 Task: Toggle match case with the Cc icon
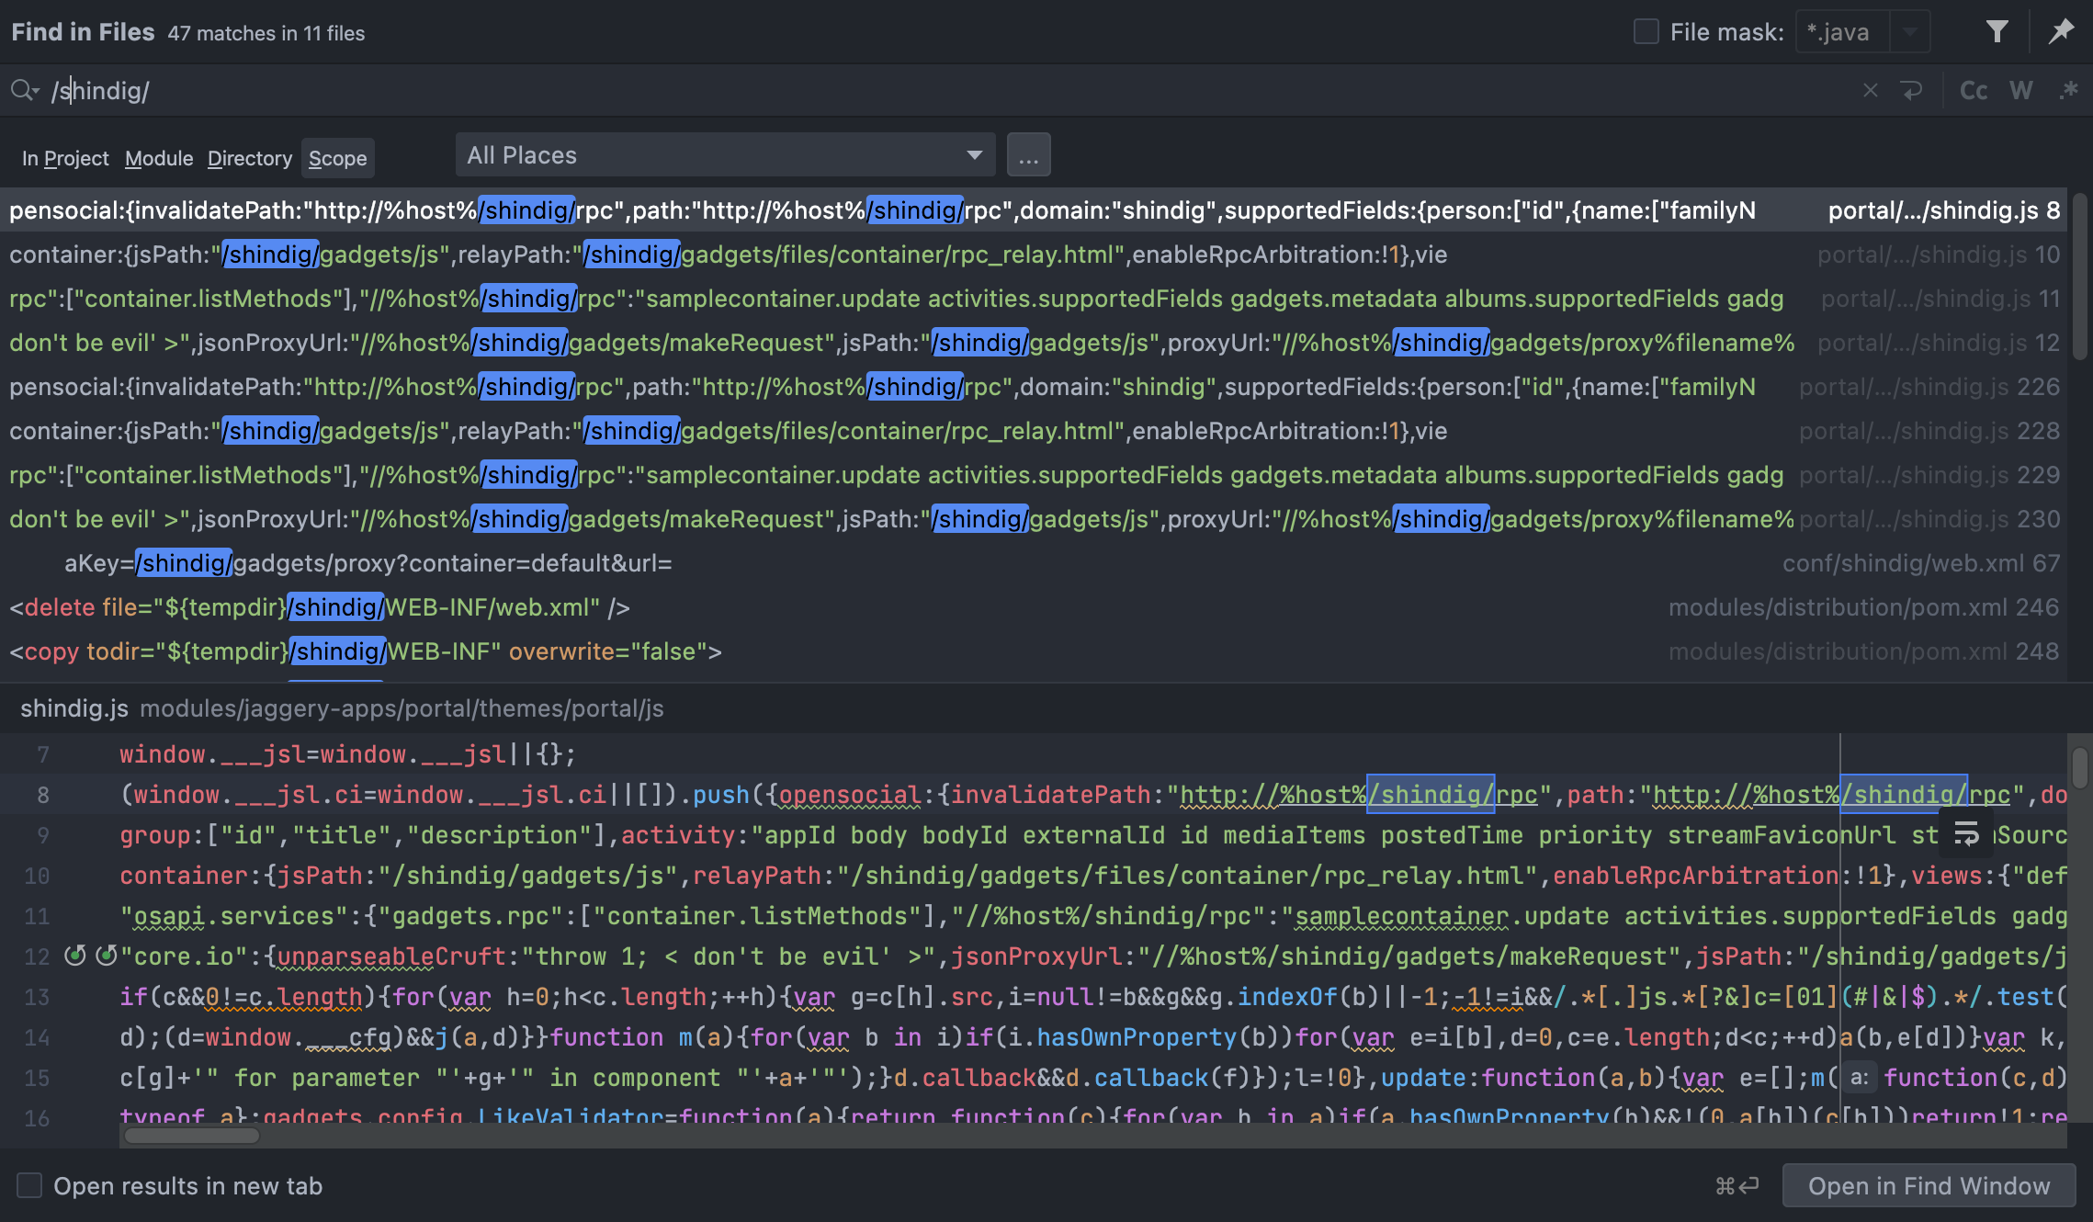coord(1974,90)
